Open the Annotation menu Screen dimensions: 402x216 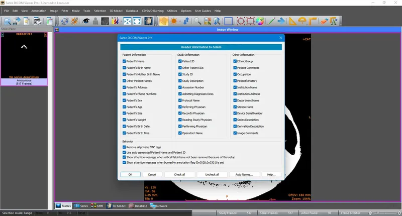(39, 11)
